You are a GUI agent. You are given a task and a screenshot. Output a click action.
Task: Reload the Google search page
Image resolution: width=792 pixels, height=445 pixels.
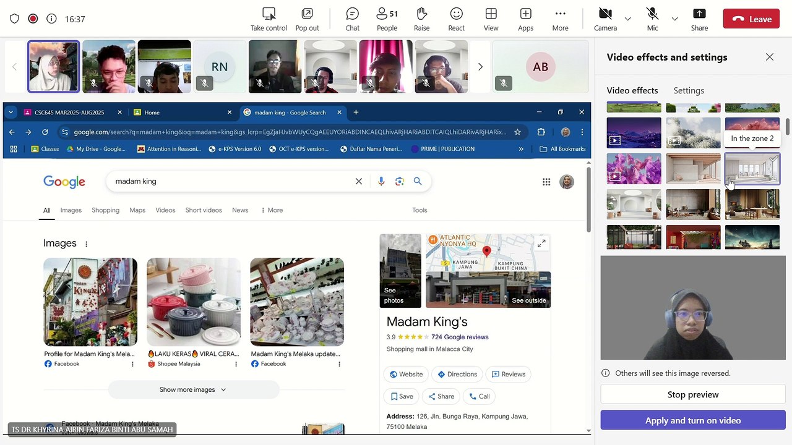(x=45, y=132)
